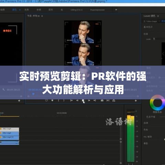Click the comparison view button

coord(108,100)
